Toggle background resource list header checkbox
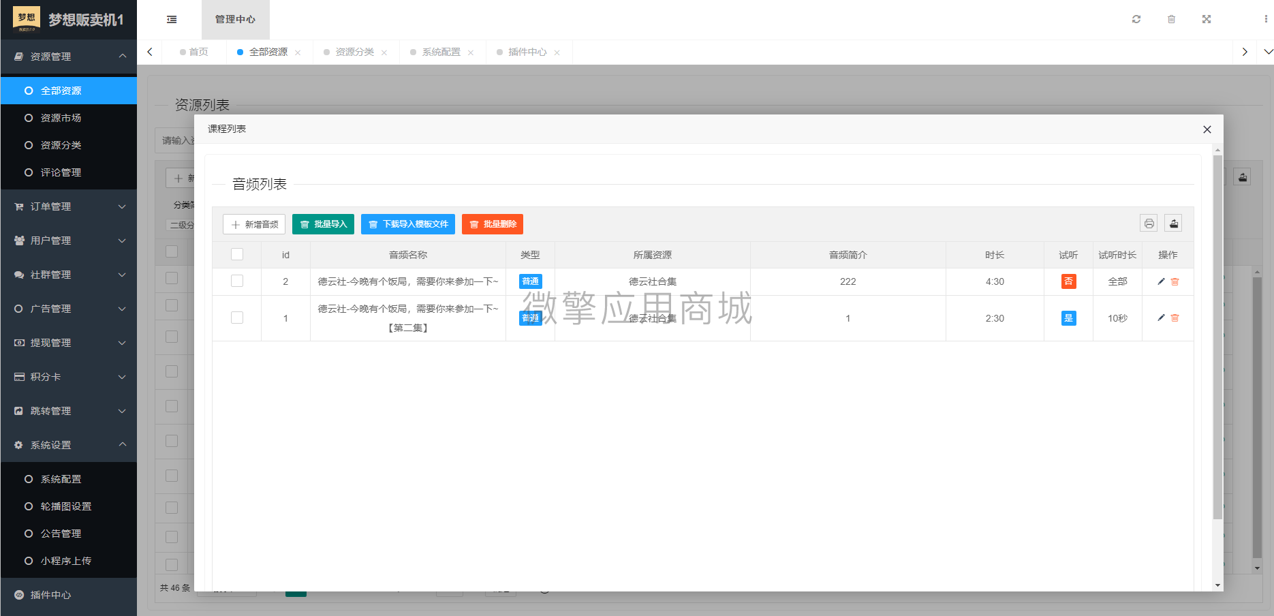This screenshot has height=616, width=1274. 172,251
